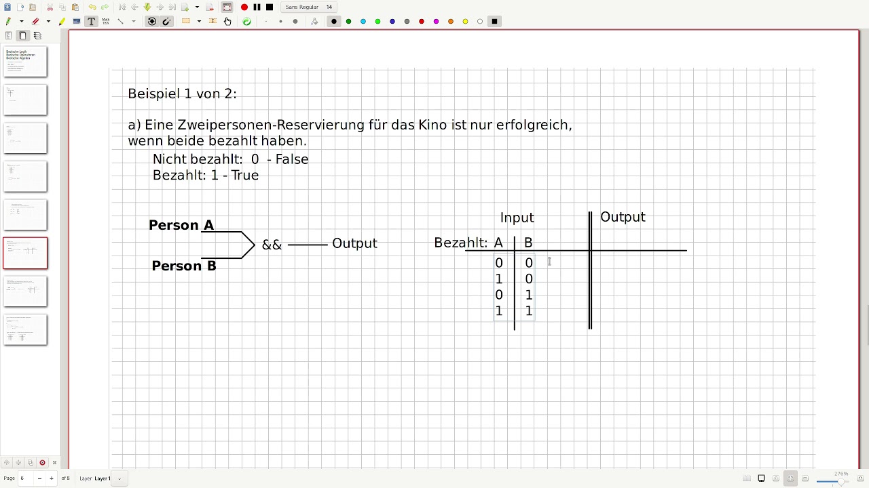This screenshot has height=488, width=869.
Task: Paste from clipboard icon
Action: (75, 7)
